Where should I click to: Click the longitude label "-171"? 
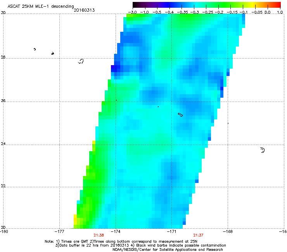pyautogui.click(x=171, y=231)
